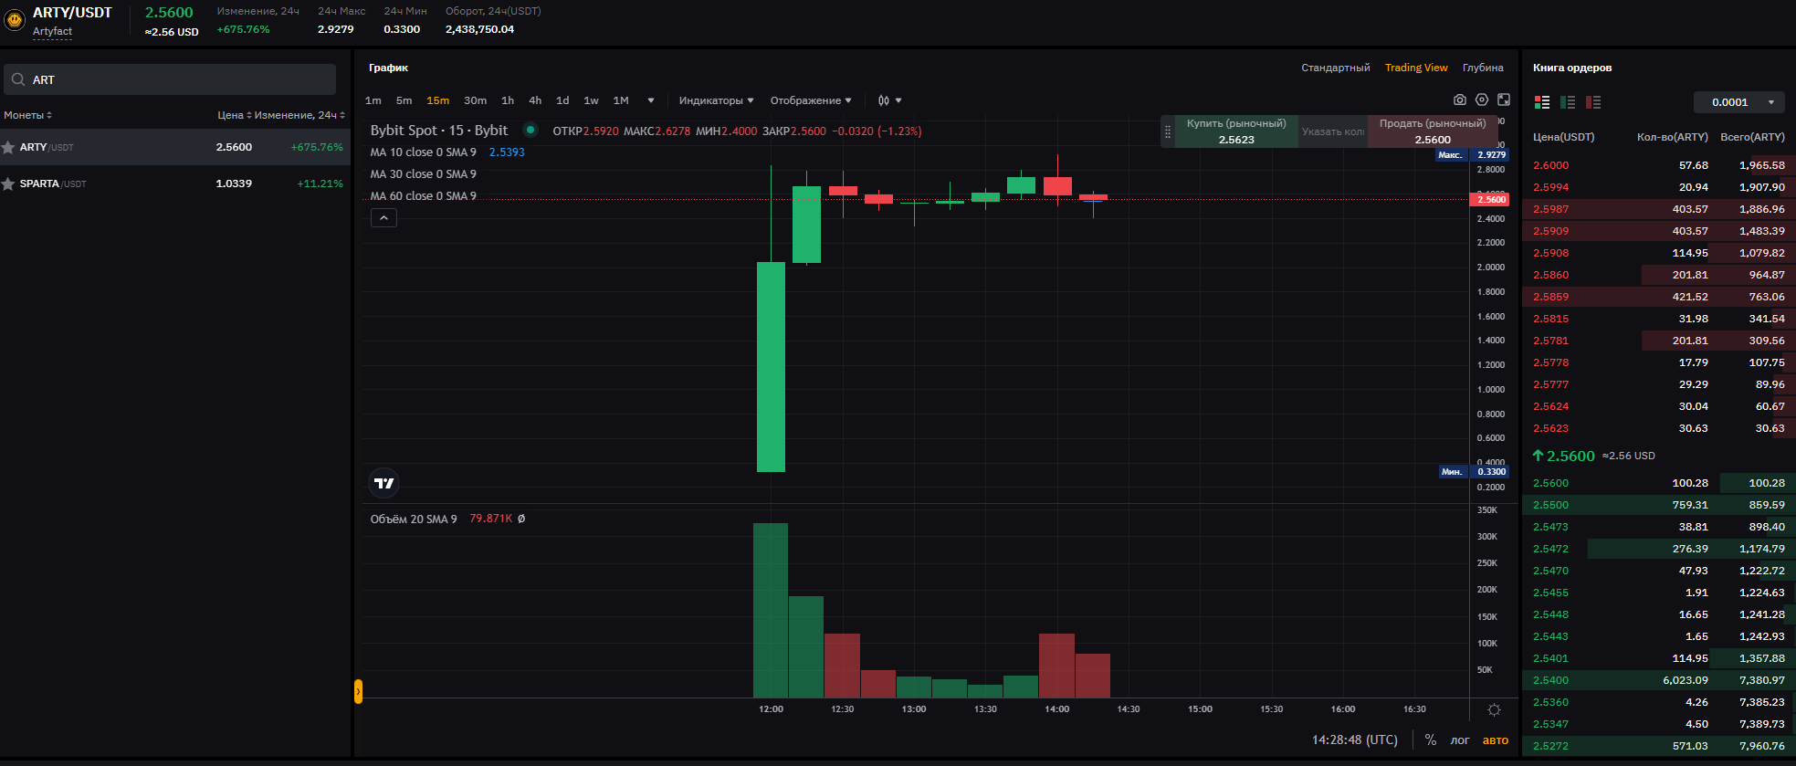Screen dimensions: 1796x766
Task: Select the 1w timeframe
Action: pos(592,100)
